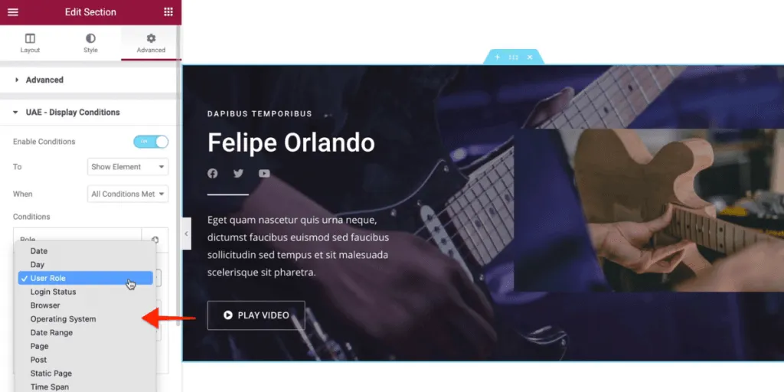Image resolution: width=784 pixels, height=392 pixels.
Task: Click the Facebook social icon
Action: click(213, 174)
